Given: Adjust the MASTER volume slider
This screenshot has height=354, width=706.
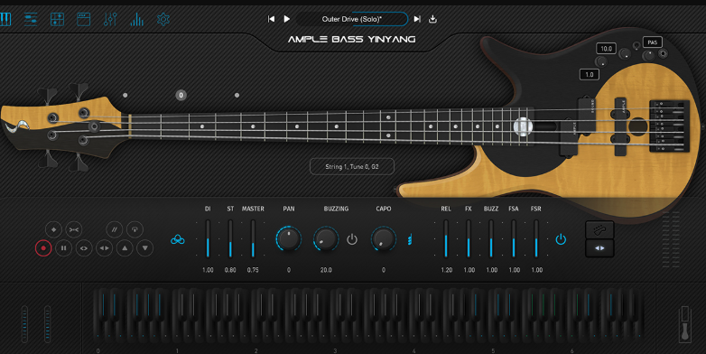Looking at the screenshot, I should pos(253,239).
